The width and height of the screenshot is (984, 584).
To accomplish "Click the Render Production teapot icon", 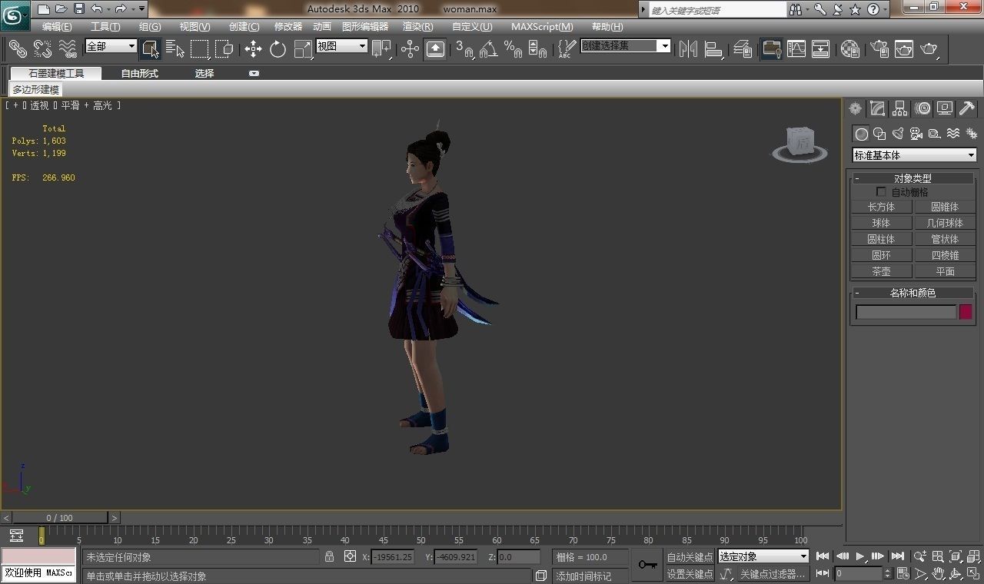I will pyautogui.click(x=929, y=49).
